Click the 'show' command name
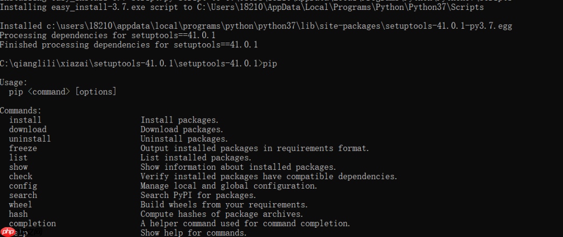Screen dimensions: 563x237 tap(18, 167)
